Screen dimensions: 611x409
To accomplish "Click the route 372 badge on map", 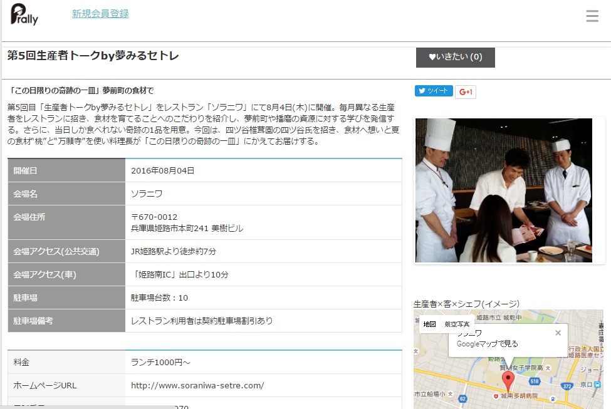I will coord(566,386).
